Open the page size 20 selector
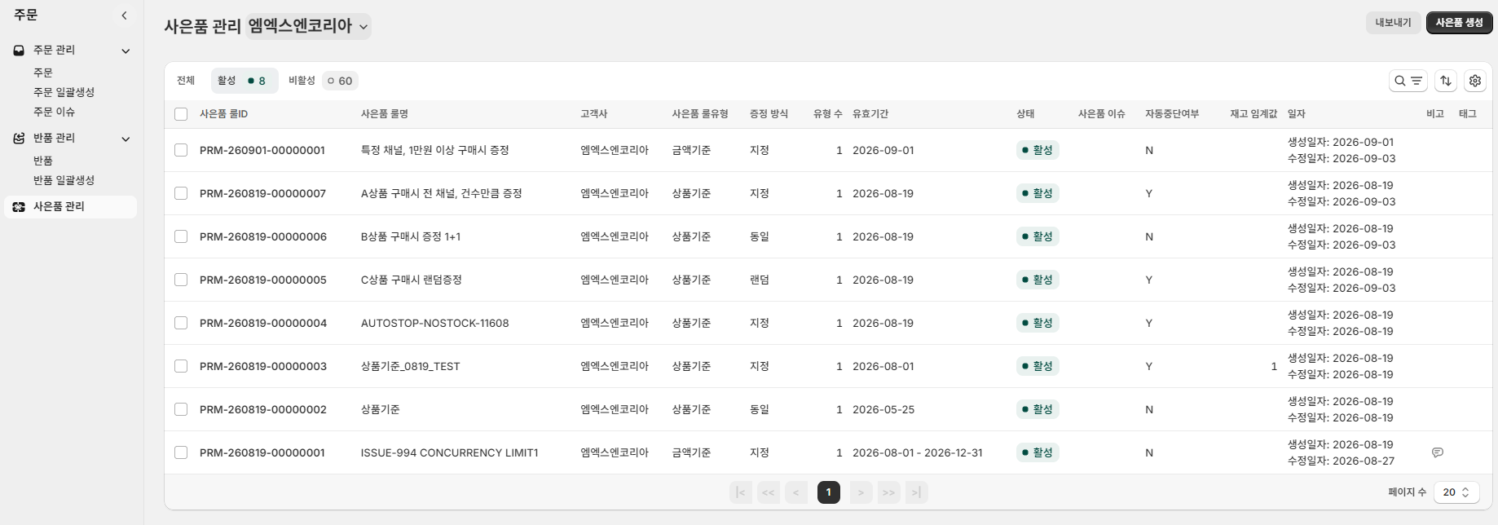The height and width of the screenshot is (525, 1498). point(1456,492)
